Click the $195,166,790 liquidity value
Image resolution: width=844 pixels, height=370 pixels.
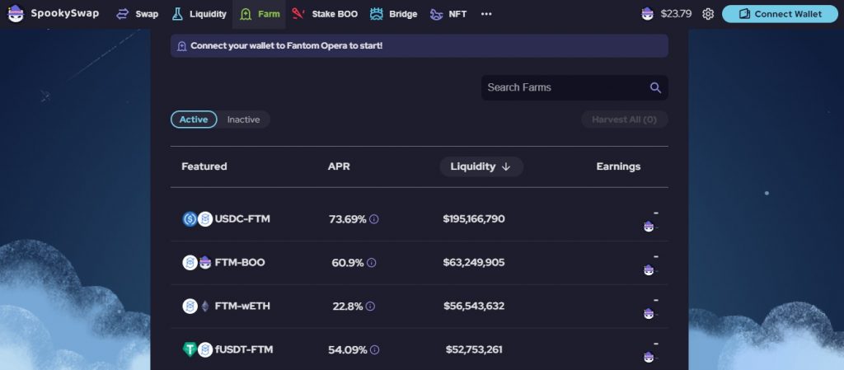474,219
